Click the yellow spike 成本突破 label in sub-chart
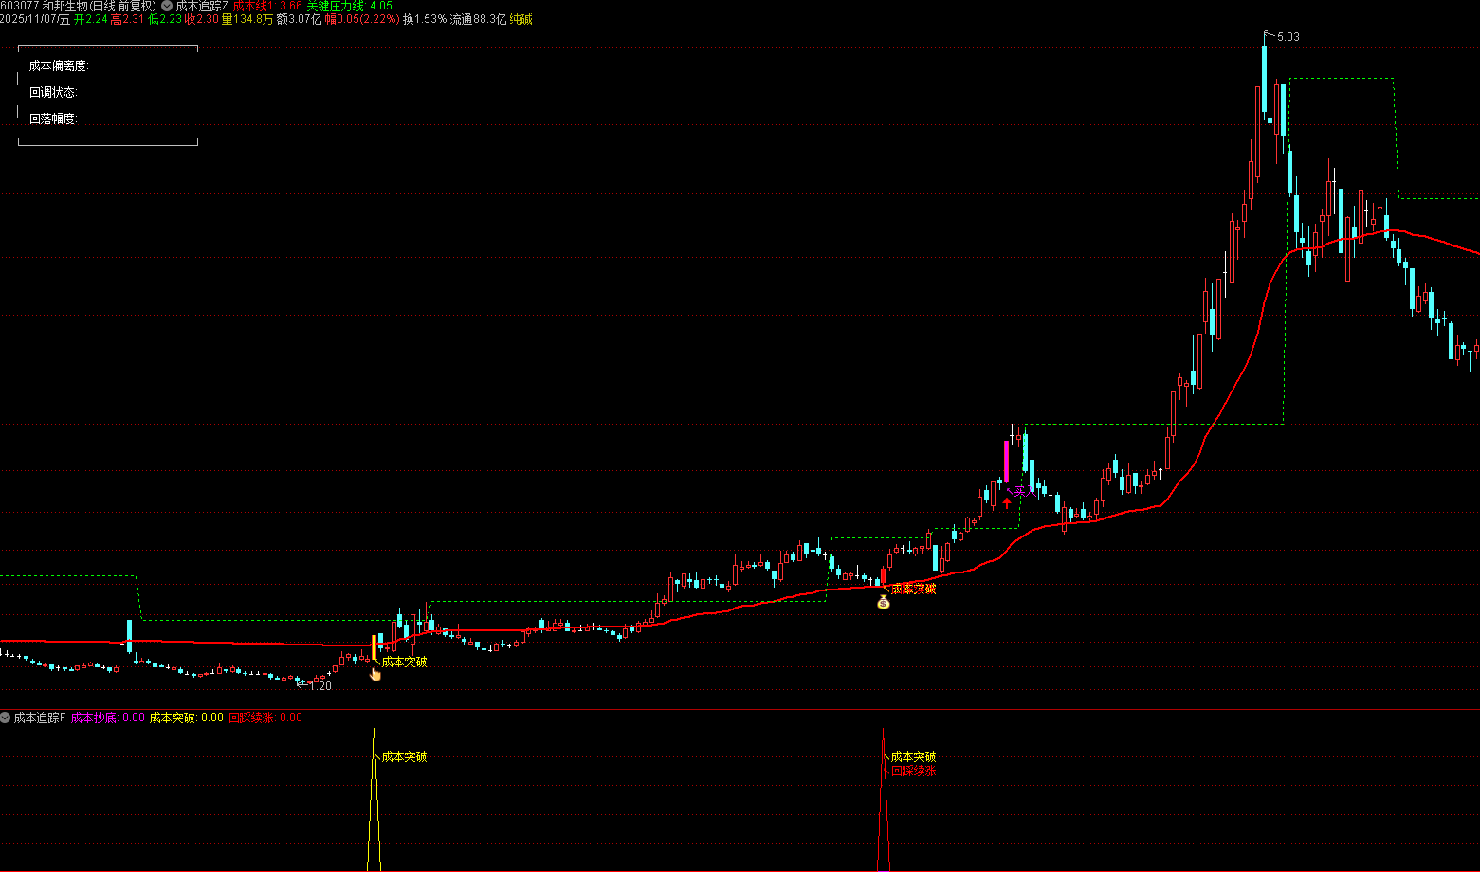Image resolution: width=1480 pixels, height=872 pixels. (404, 756)
